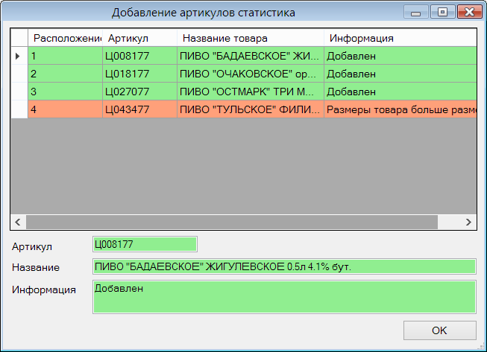
Task: Click the Размеры товара больше info cell
Action: pos(400,109)
